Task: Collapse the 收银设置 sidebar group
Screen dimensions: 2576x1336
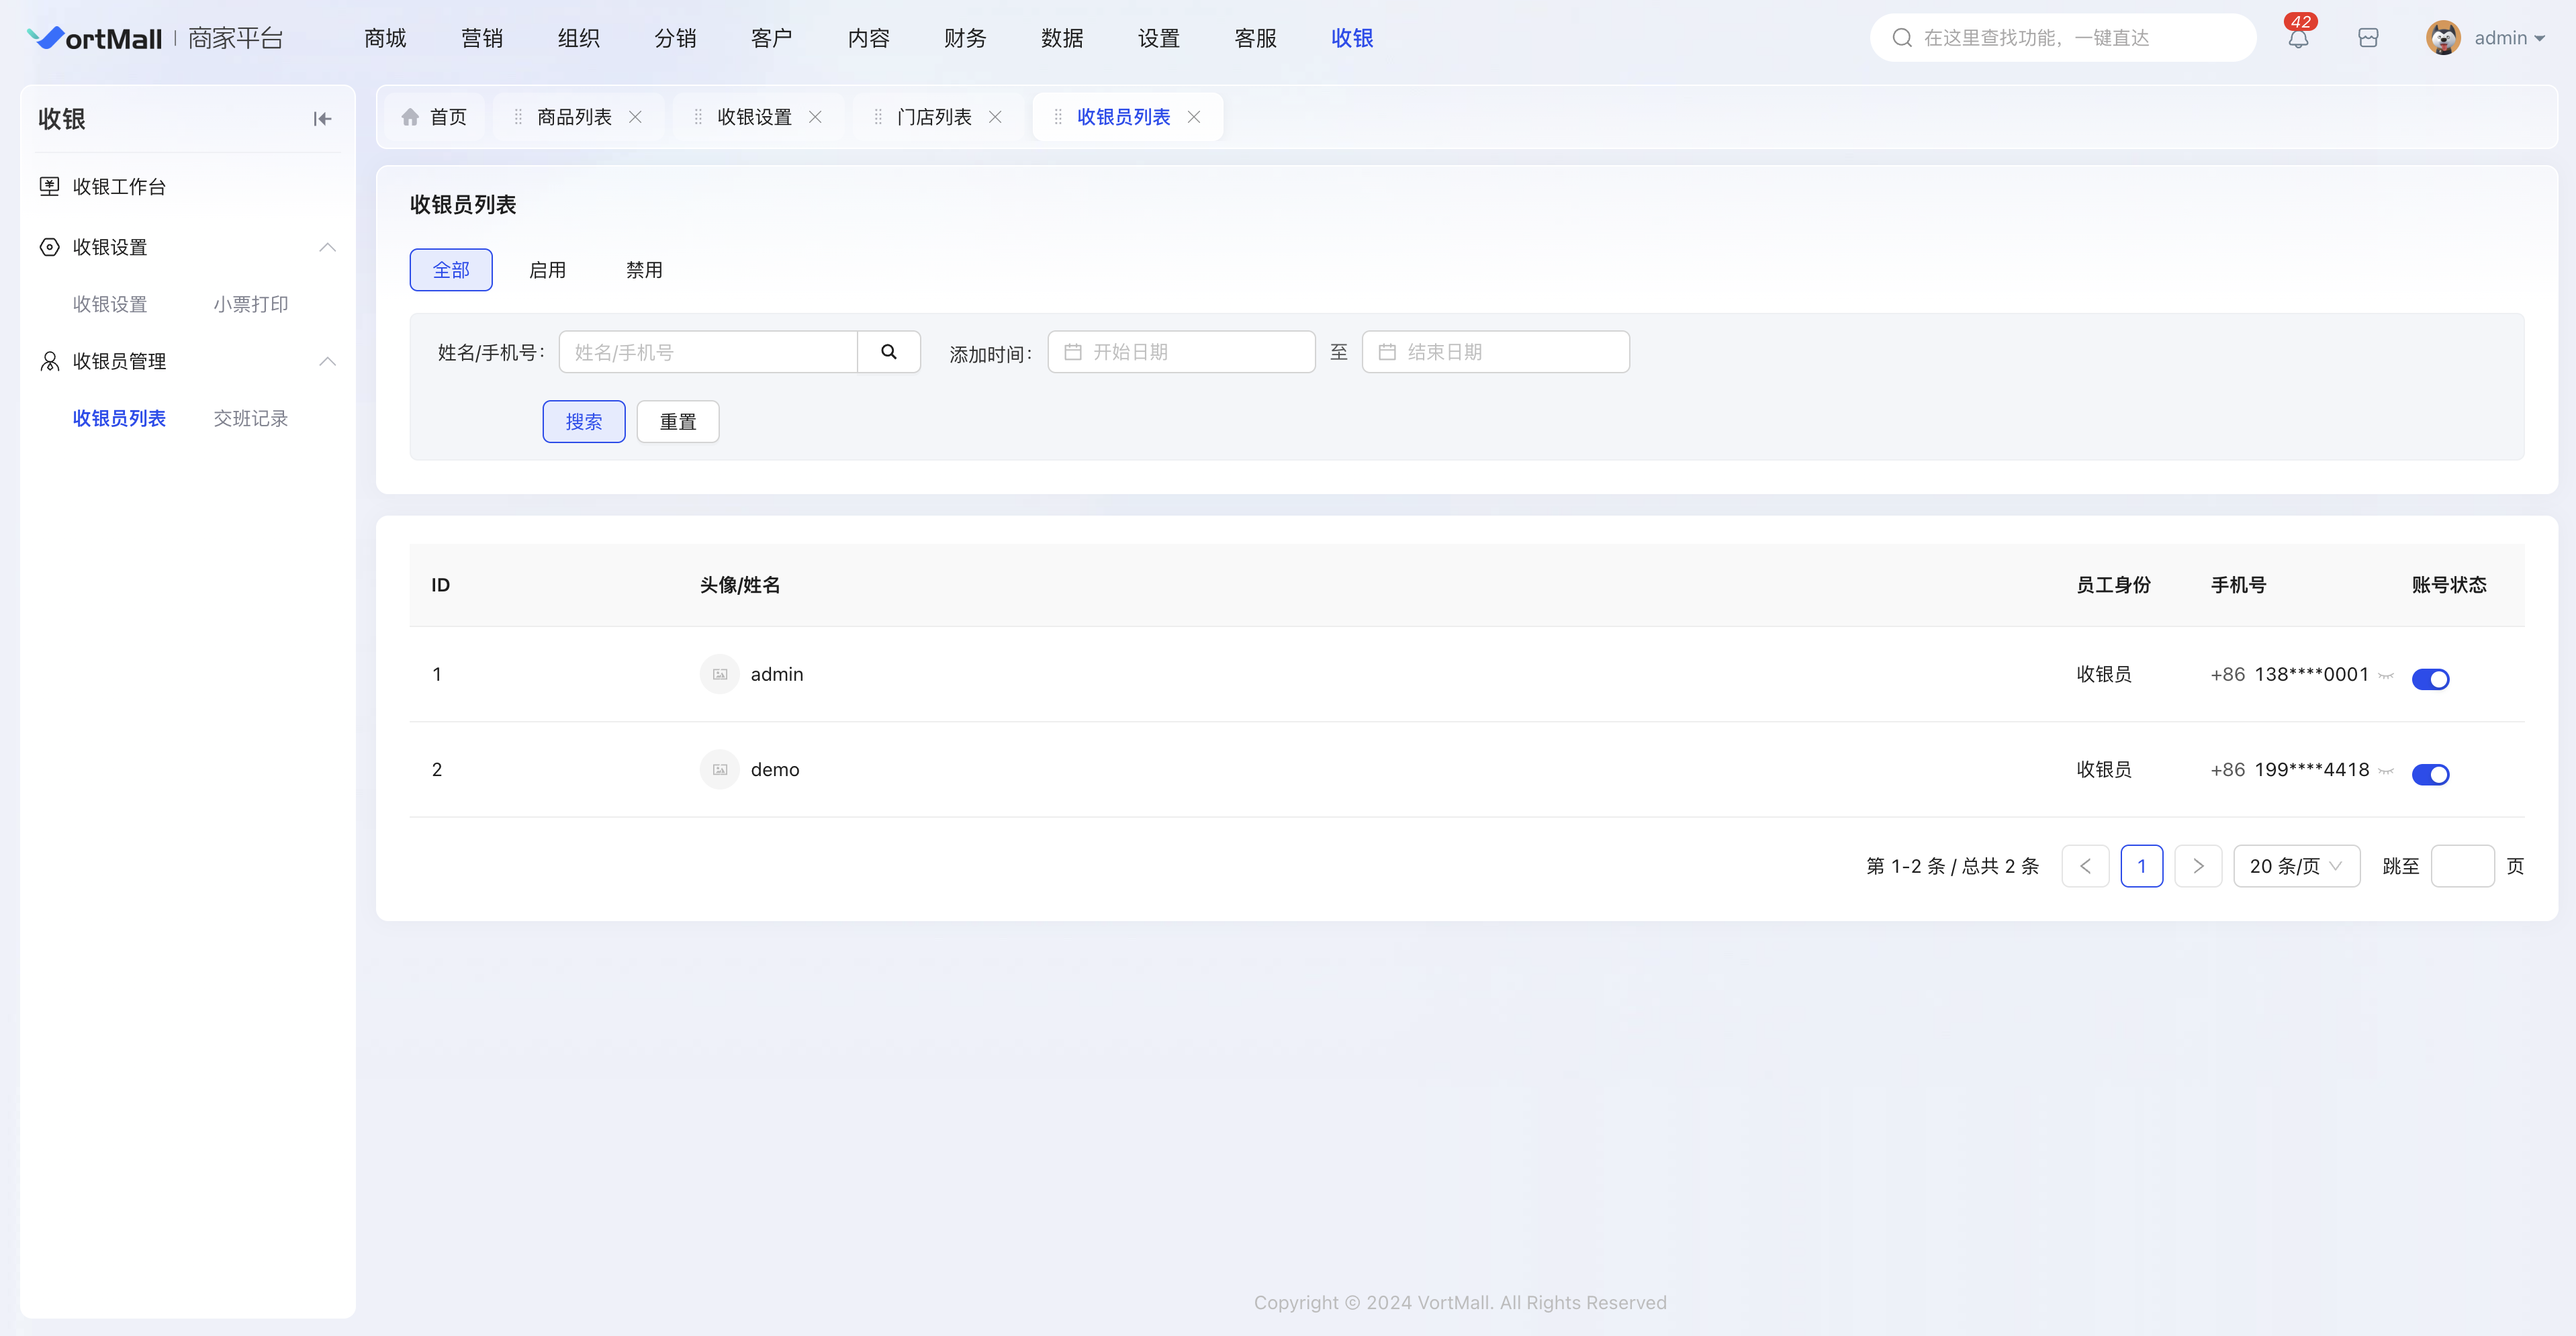Action: (327, 247)
